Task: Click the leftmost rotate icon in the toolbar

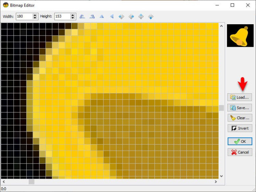Action: [x=82, y=16]
